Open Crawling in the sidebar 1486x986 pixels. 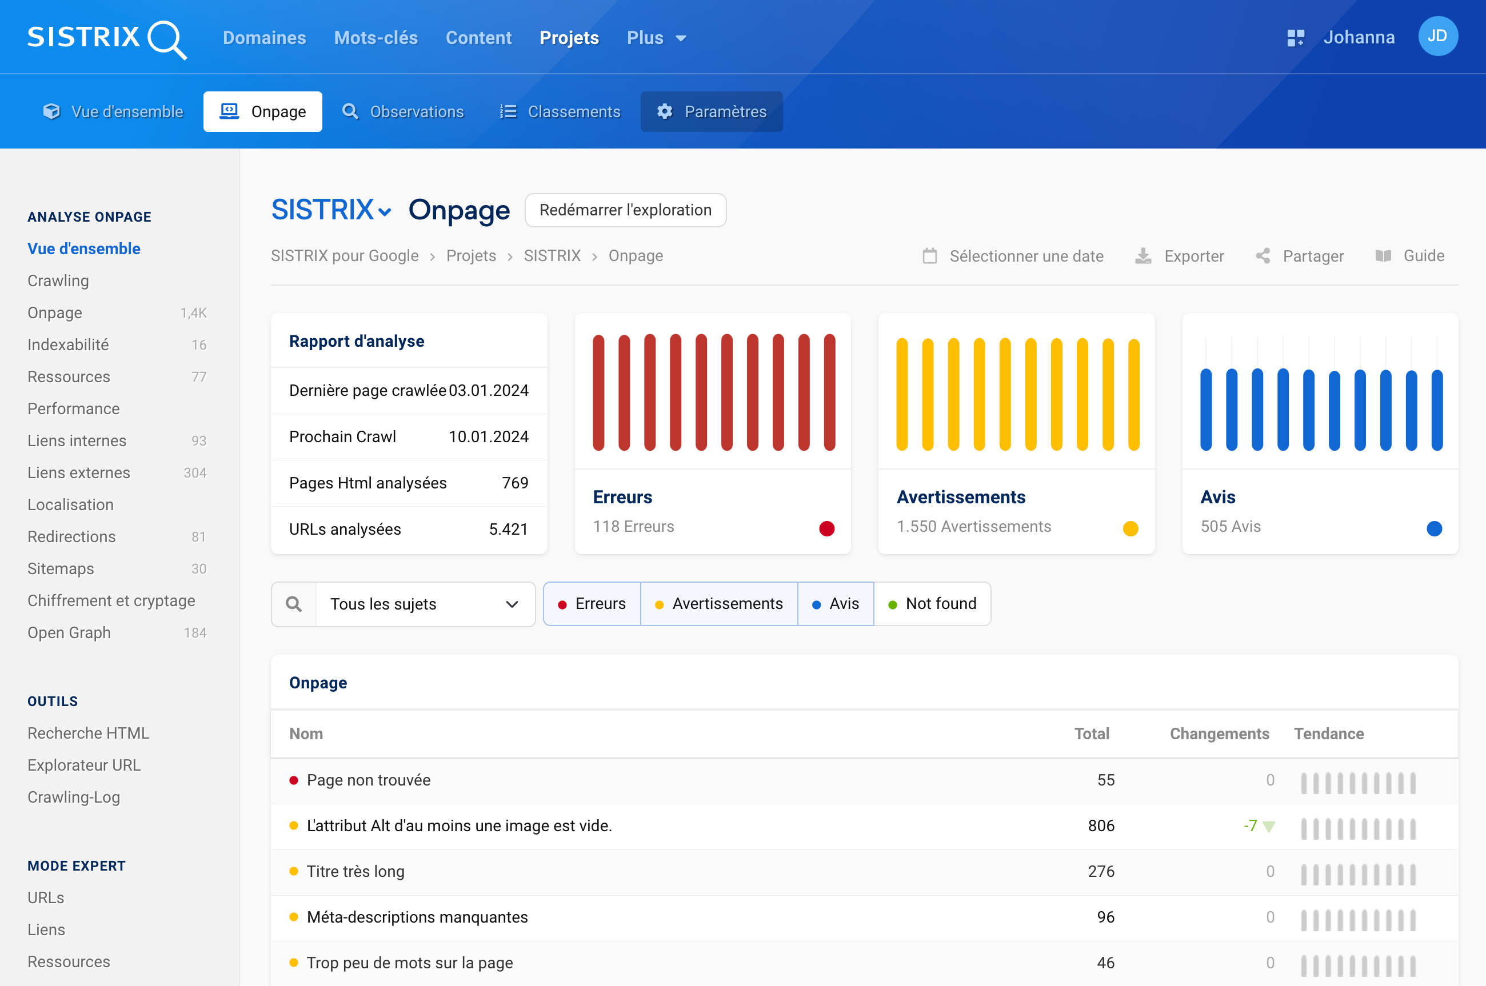point(58,280)
